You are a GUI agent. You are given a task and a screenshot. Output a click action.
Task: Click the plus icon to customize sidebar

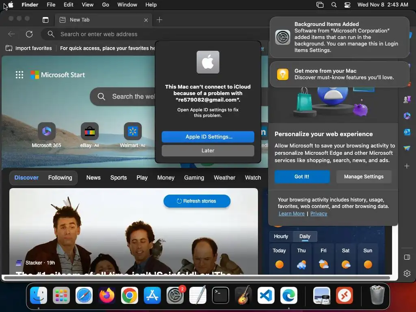(407, 166)
